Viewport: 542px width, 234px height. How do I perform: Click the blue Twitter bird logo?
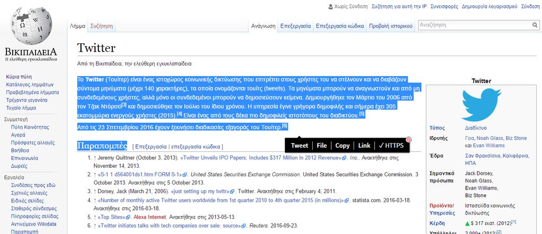click(x=481, y=104)
